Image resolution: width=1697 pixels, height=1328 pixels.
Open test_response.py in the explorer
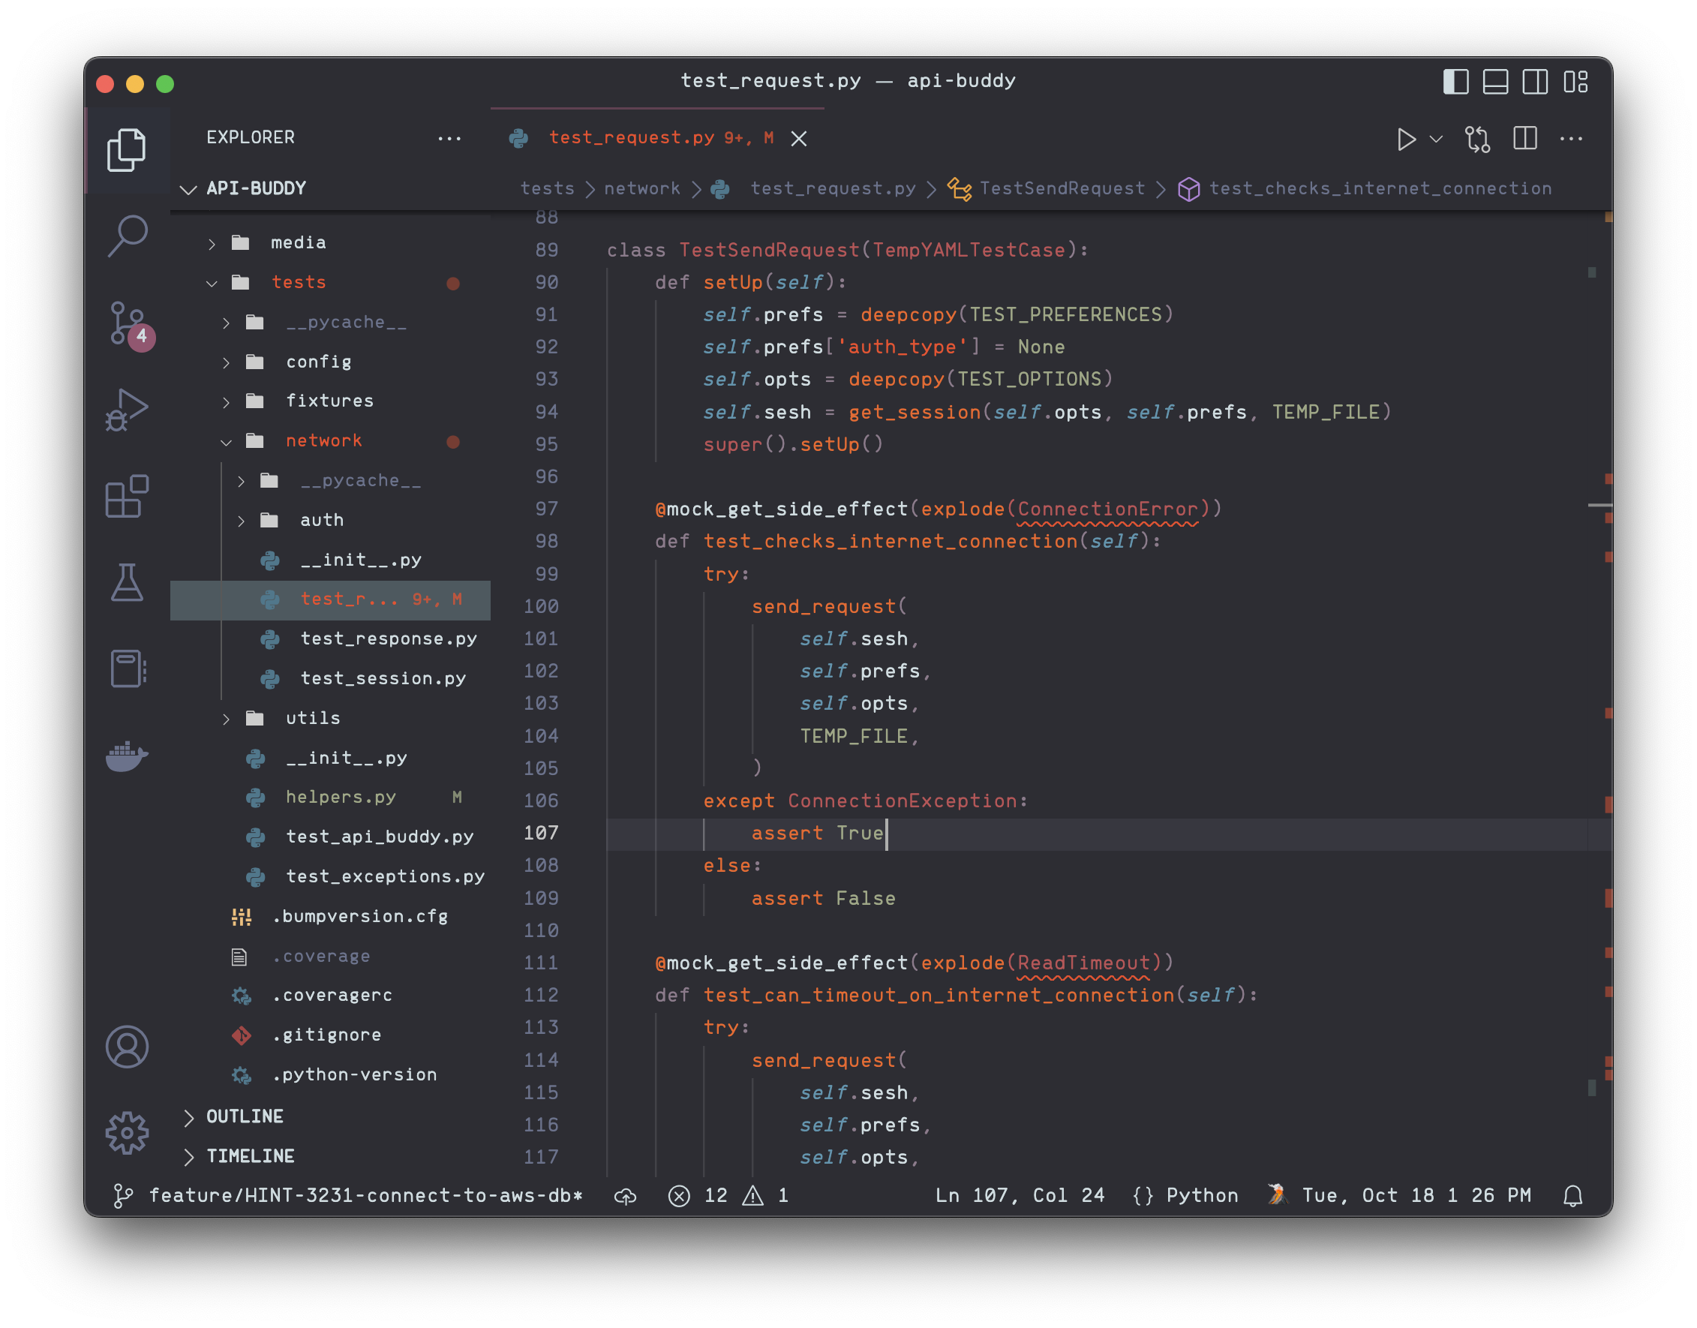(388, 638)
